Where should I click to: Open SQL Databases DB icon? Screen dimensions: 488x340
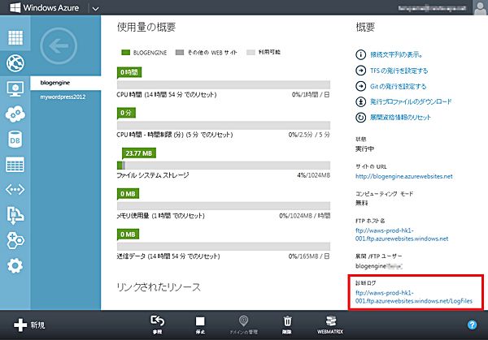click(x=15, y=140)
